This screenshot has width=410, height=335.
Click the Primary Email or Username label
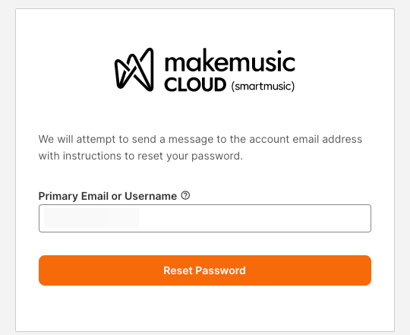click(x=108, y=196)
